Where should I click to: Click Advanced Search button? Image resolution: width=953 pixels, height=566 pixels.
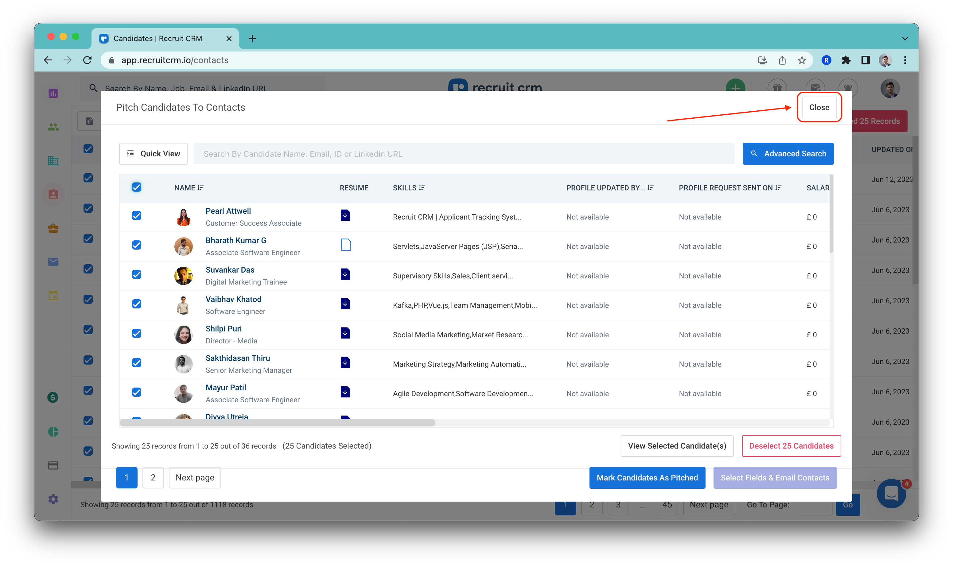click(x=788, y=154)
